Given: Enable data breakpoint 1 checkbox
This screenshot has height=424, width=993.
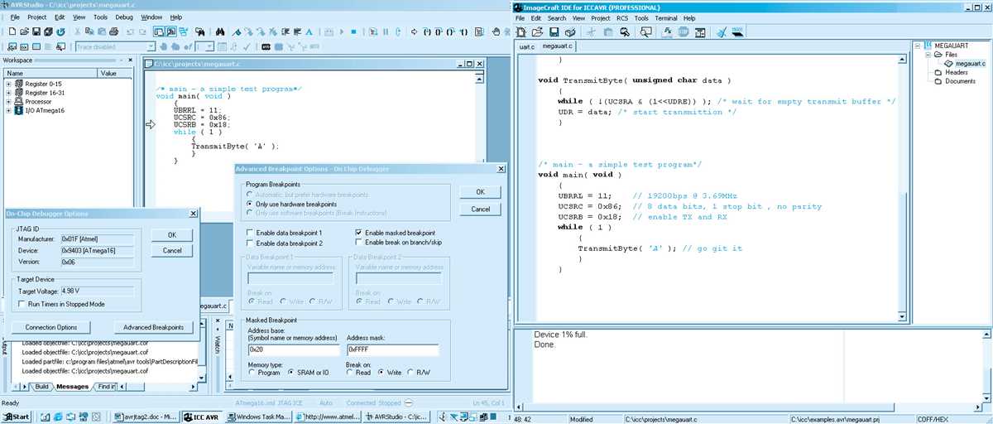Looking at the screenshot, I should 251,234.
